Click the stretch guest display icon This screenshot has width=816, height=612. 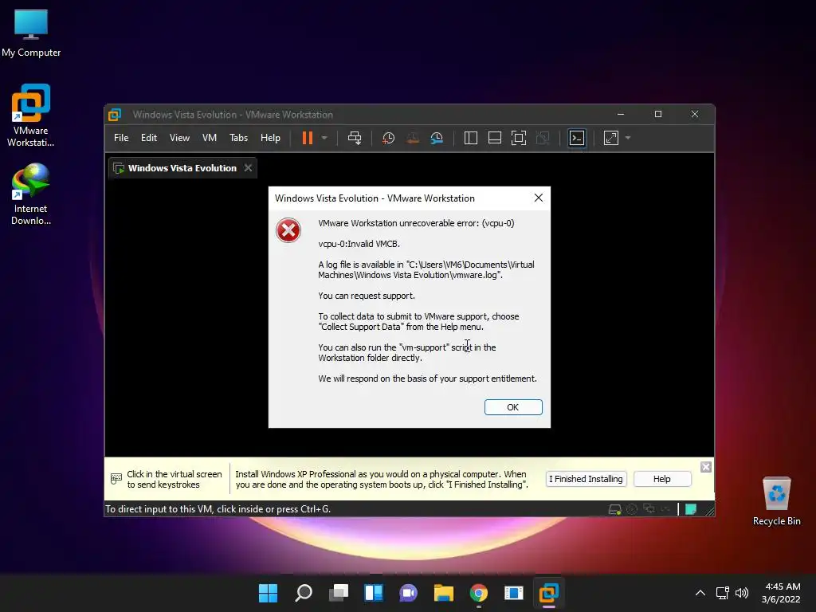coord(611,138)
